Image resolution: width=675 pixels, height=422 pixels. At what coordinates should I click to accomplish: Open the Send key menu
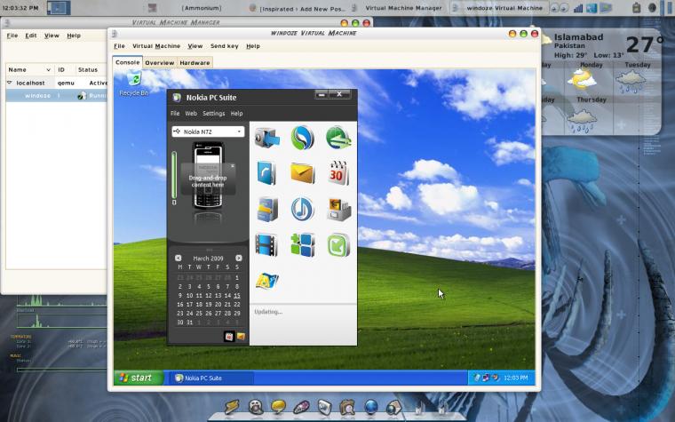pyautogui.click(x=225, y=46)
